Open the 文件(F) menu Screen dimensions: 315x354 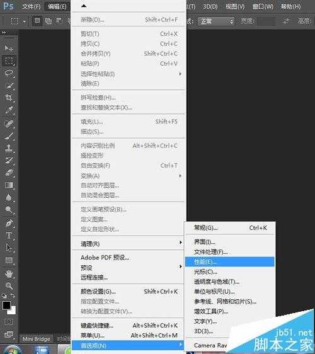click(31, 6)
